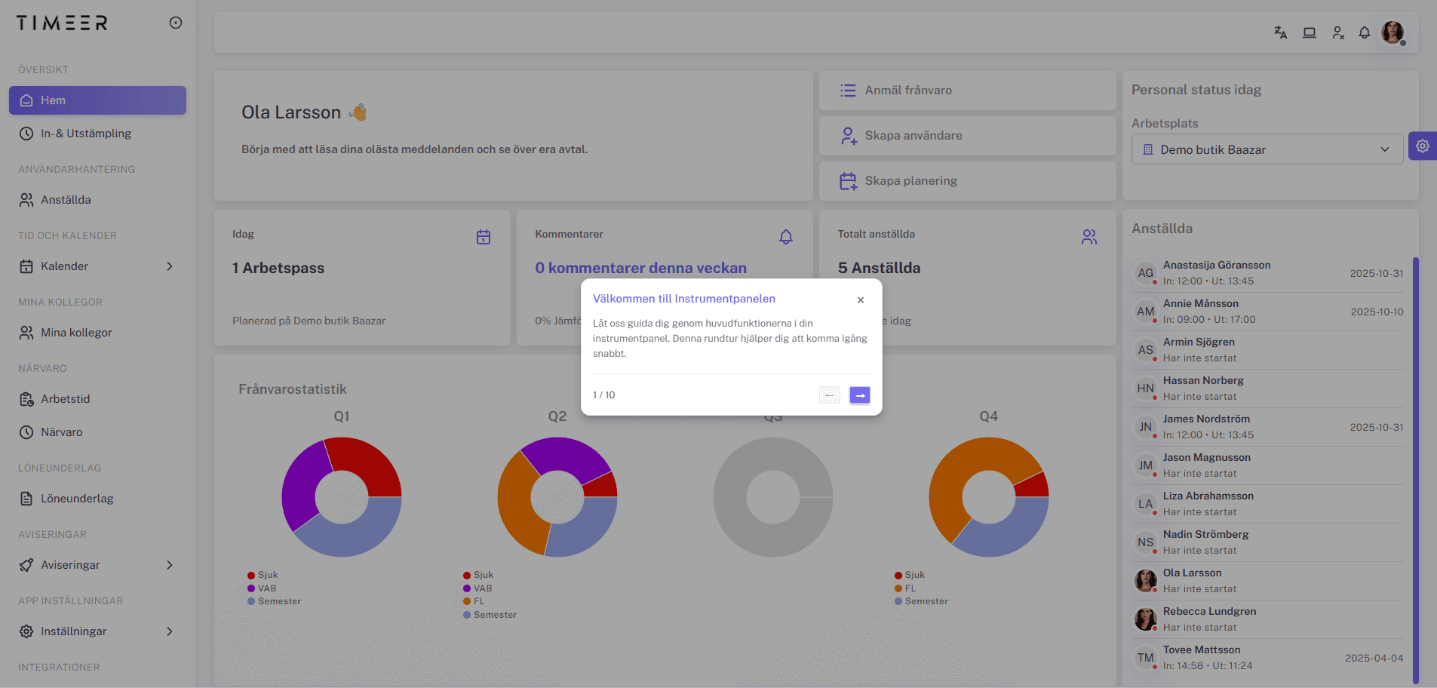Advance tour with the next arrow button

point(859,395)
